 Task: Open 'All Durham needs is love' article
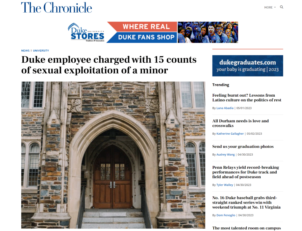[x=240, y=123]
